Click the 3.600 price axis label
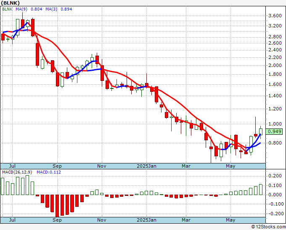Screen dimensions: 286x230 pos(275,16)
